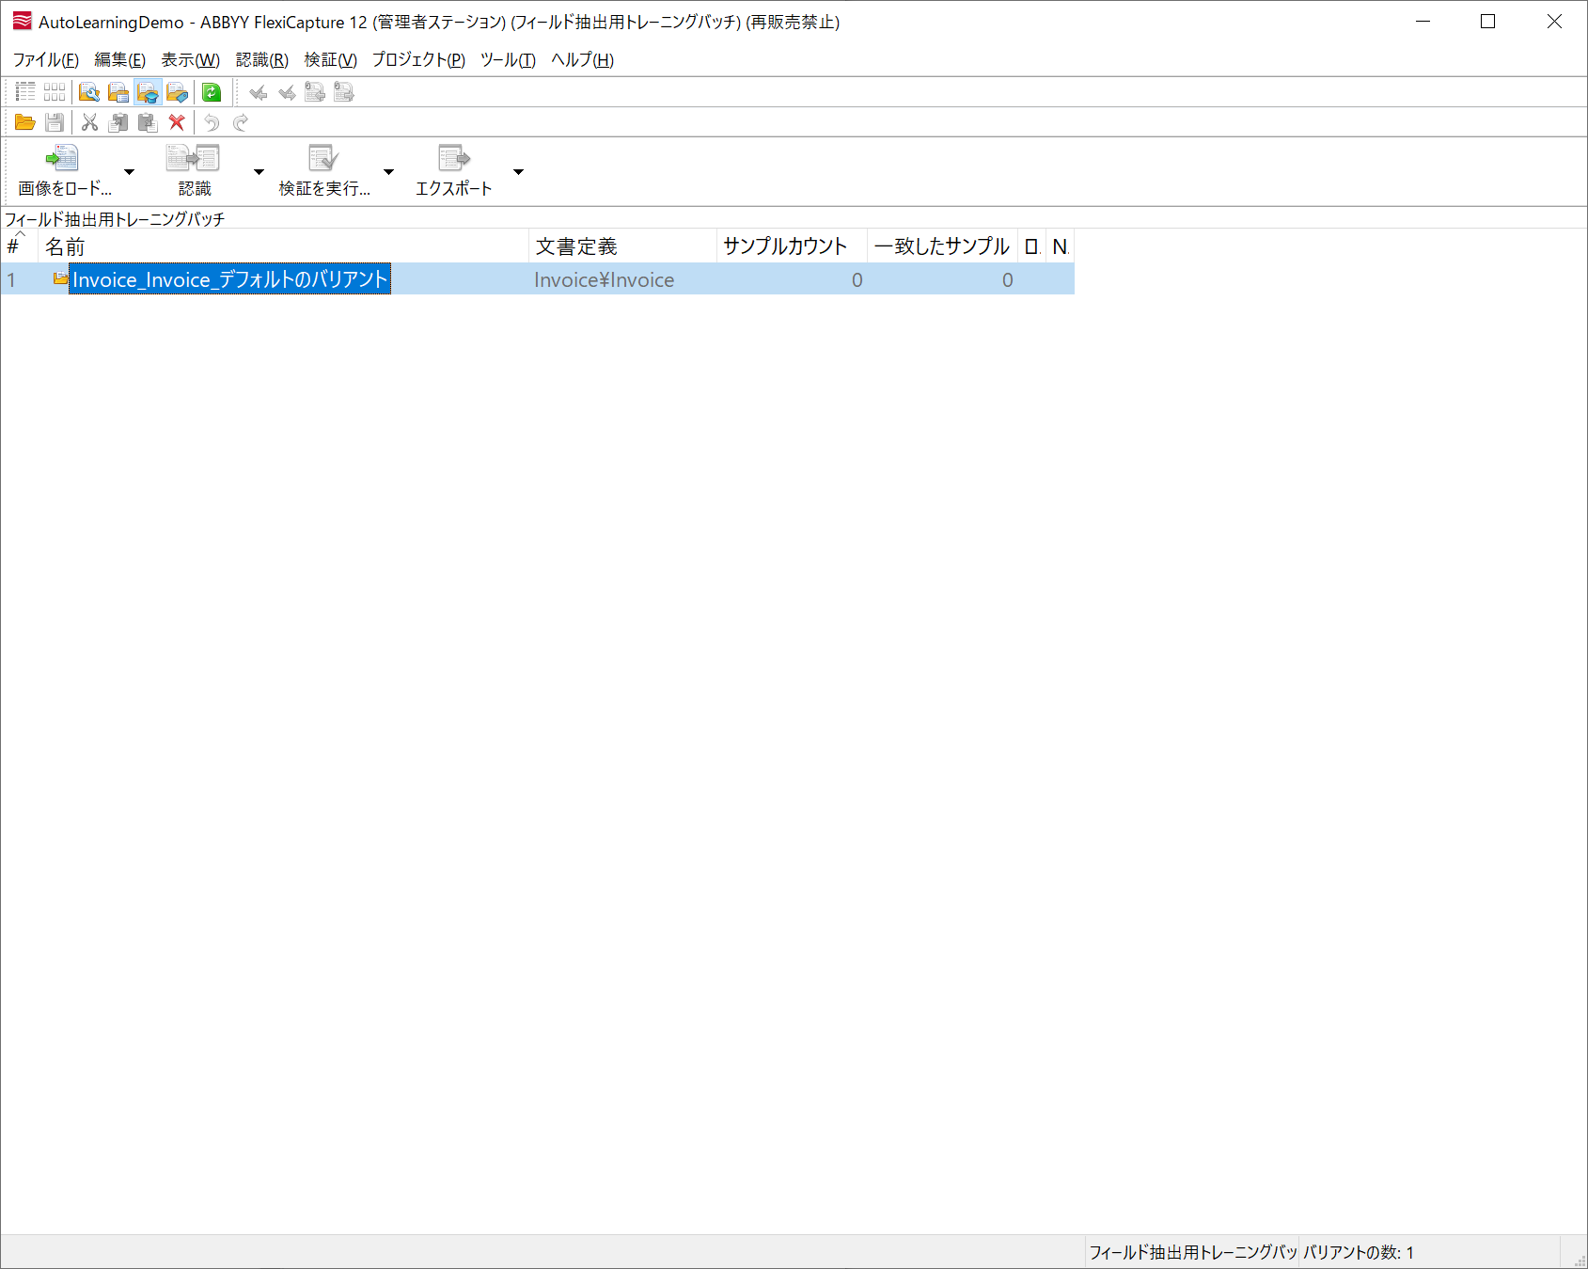
Task: Click checkmark with left arrow icon
Action: coord(258,92)
